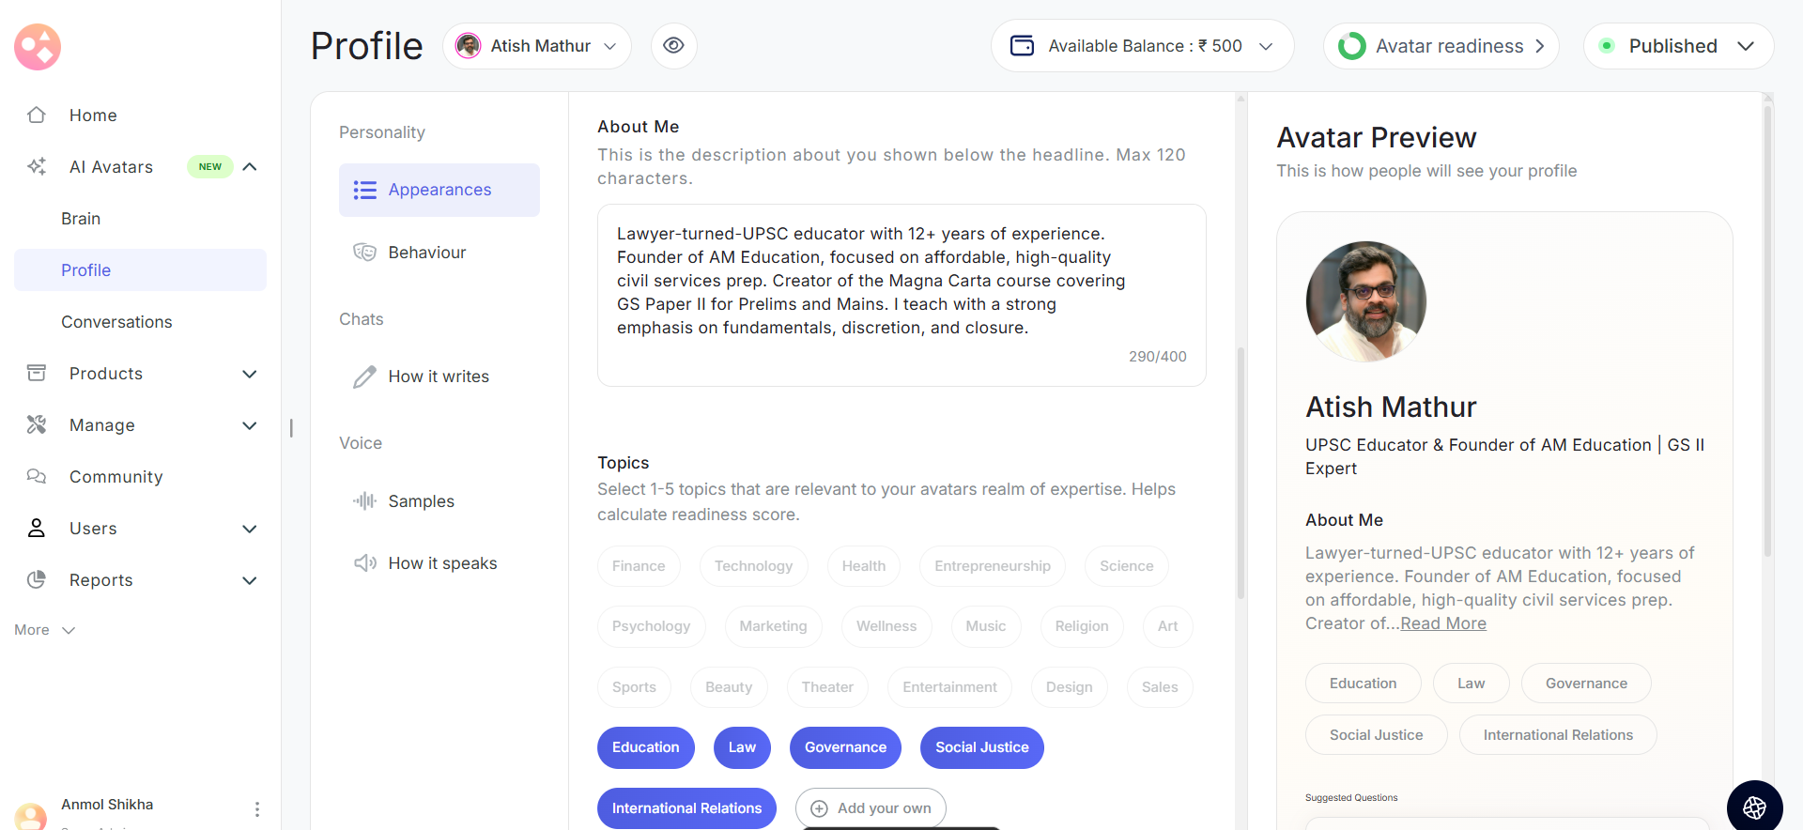Screen dimensions: 1803x830
Task: Click the Reports pie chart icon
Action: [37, 580]
